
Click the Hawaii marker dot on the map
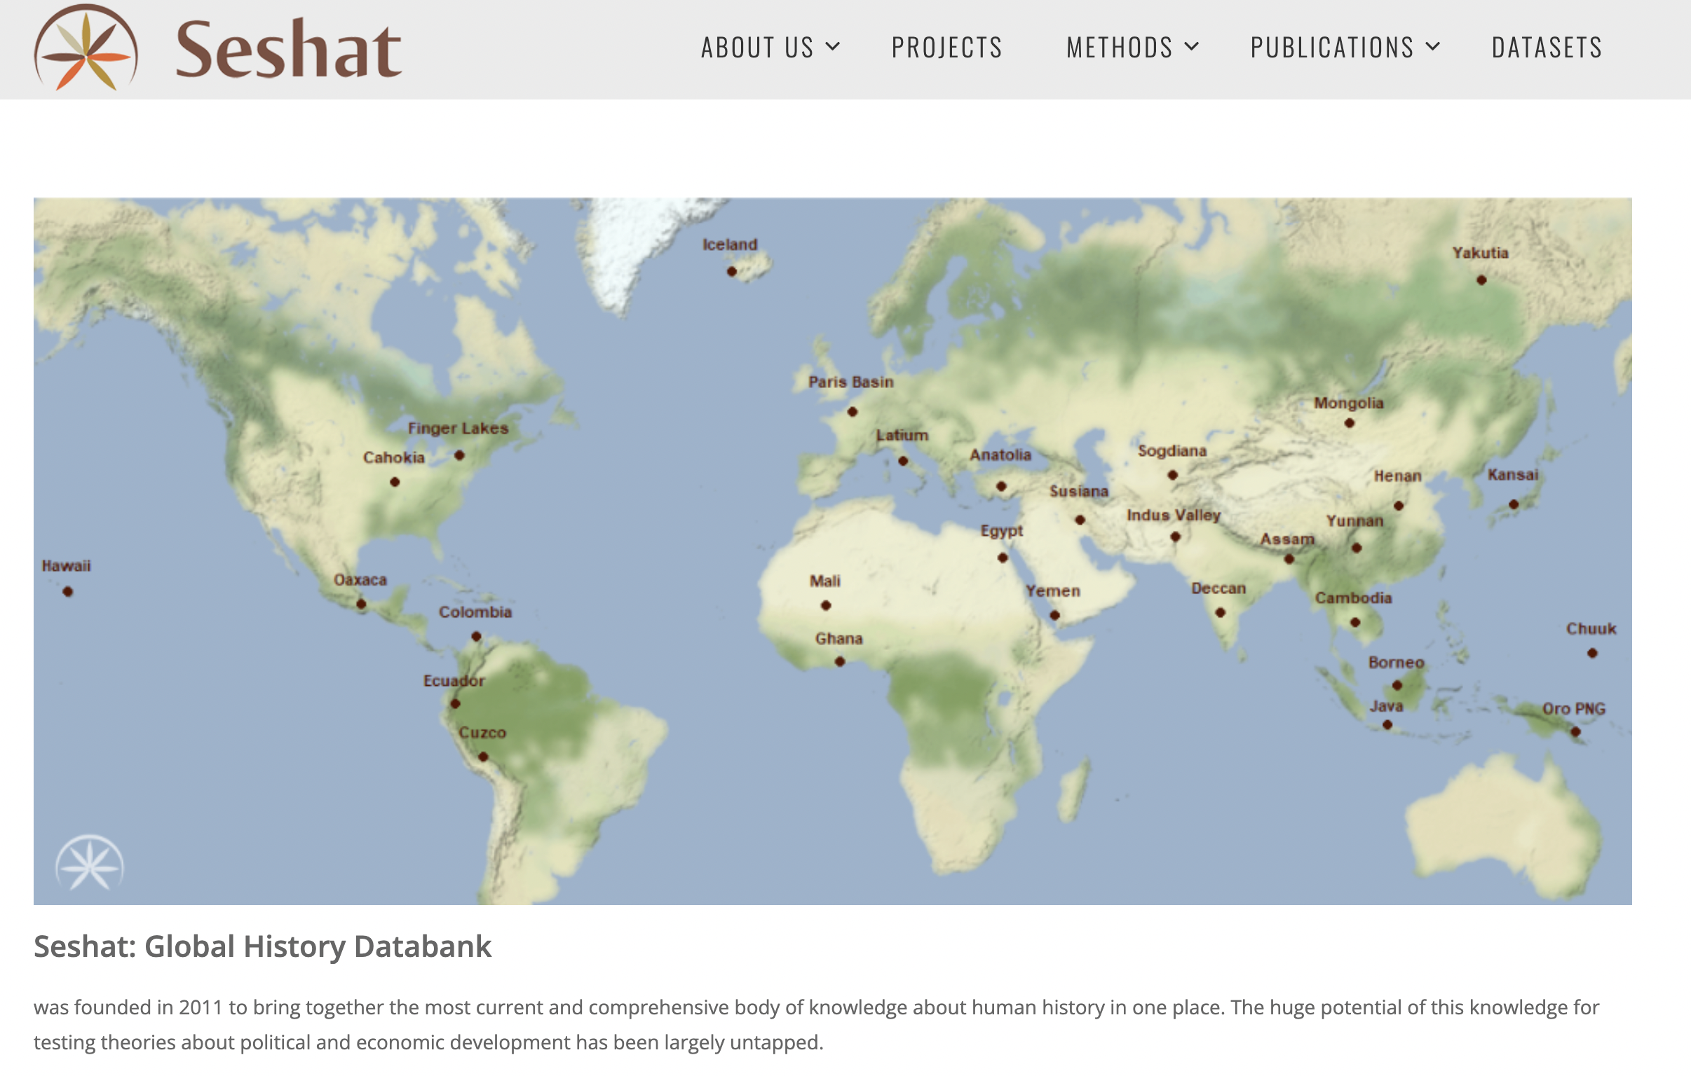pos(68,592)
